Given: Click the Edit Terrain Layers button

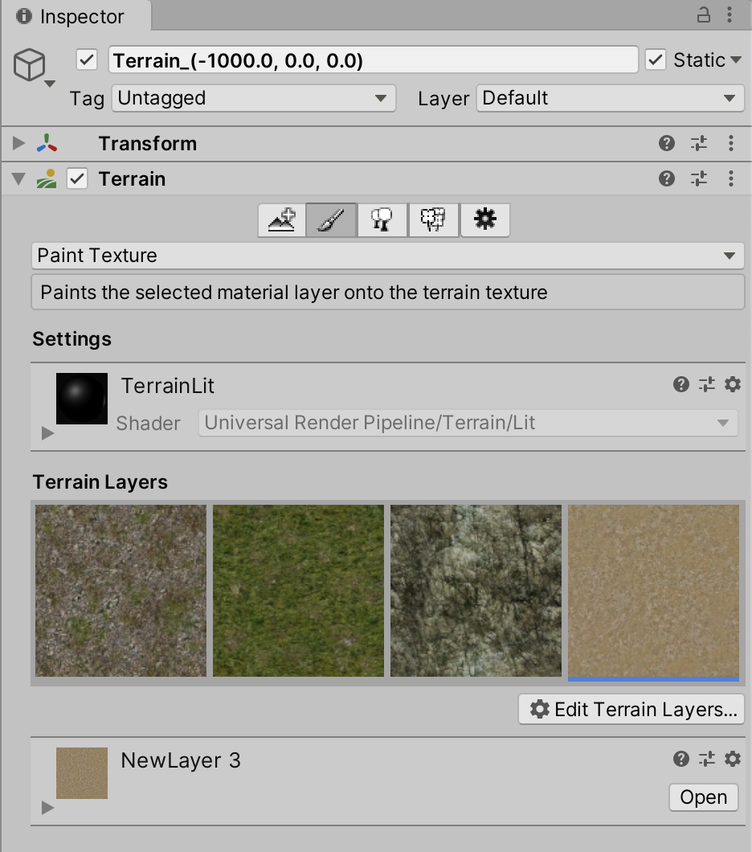Looking at the screenshot, I should pyautogui.click(x=631, y=710).
